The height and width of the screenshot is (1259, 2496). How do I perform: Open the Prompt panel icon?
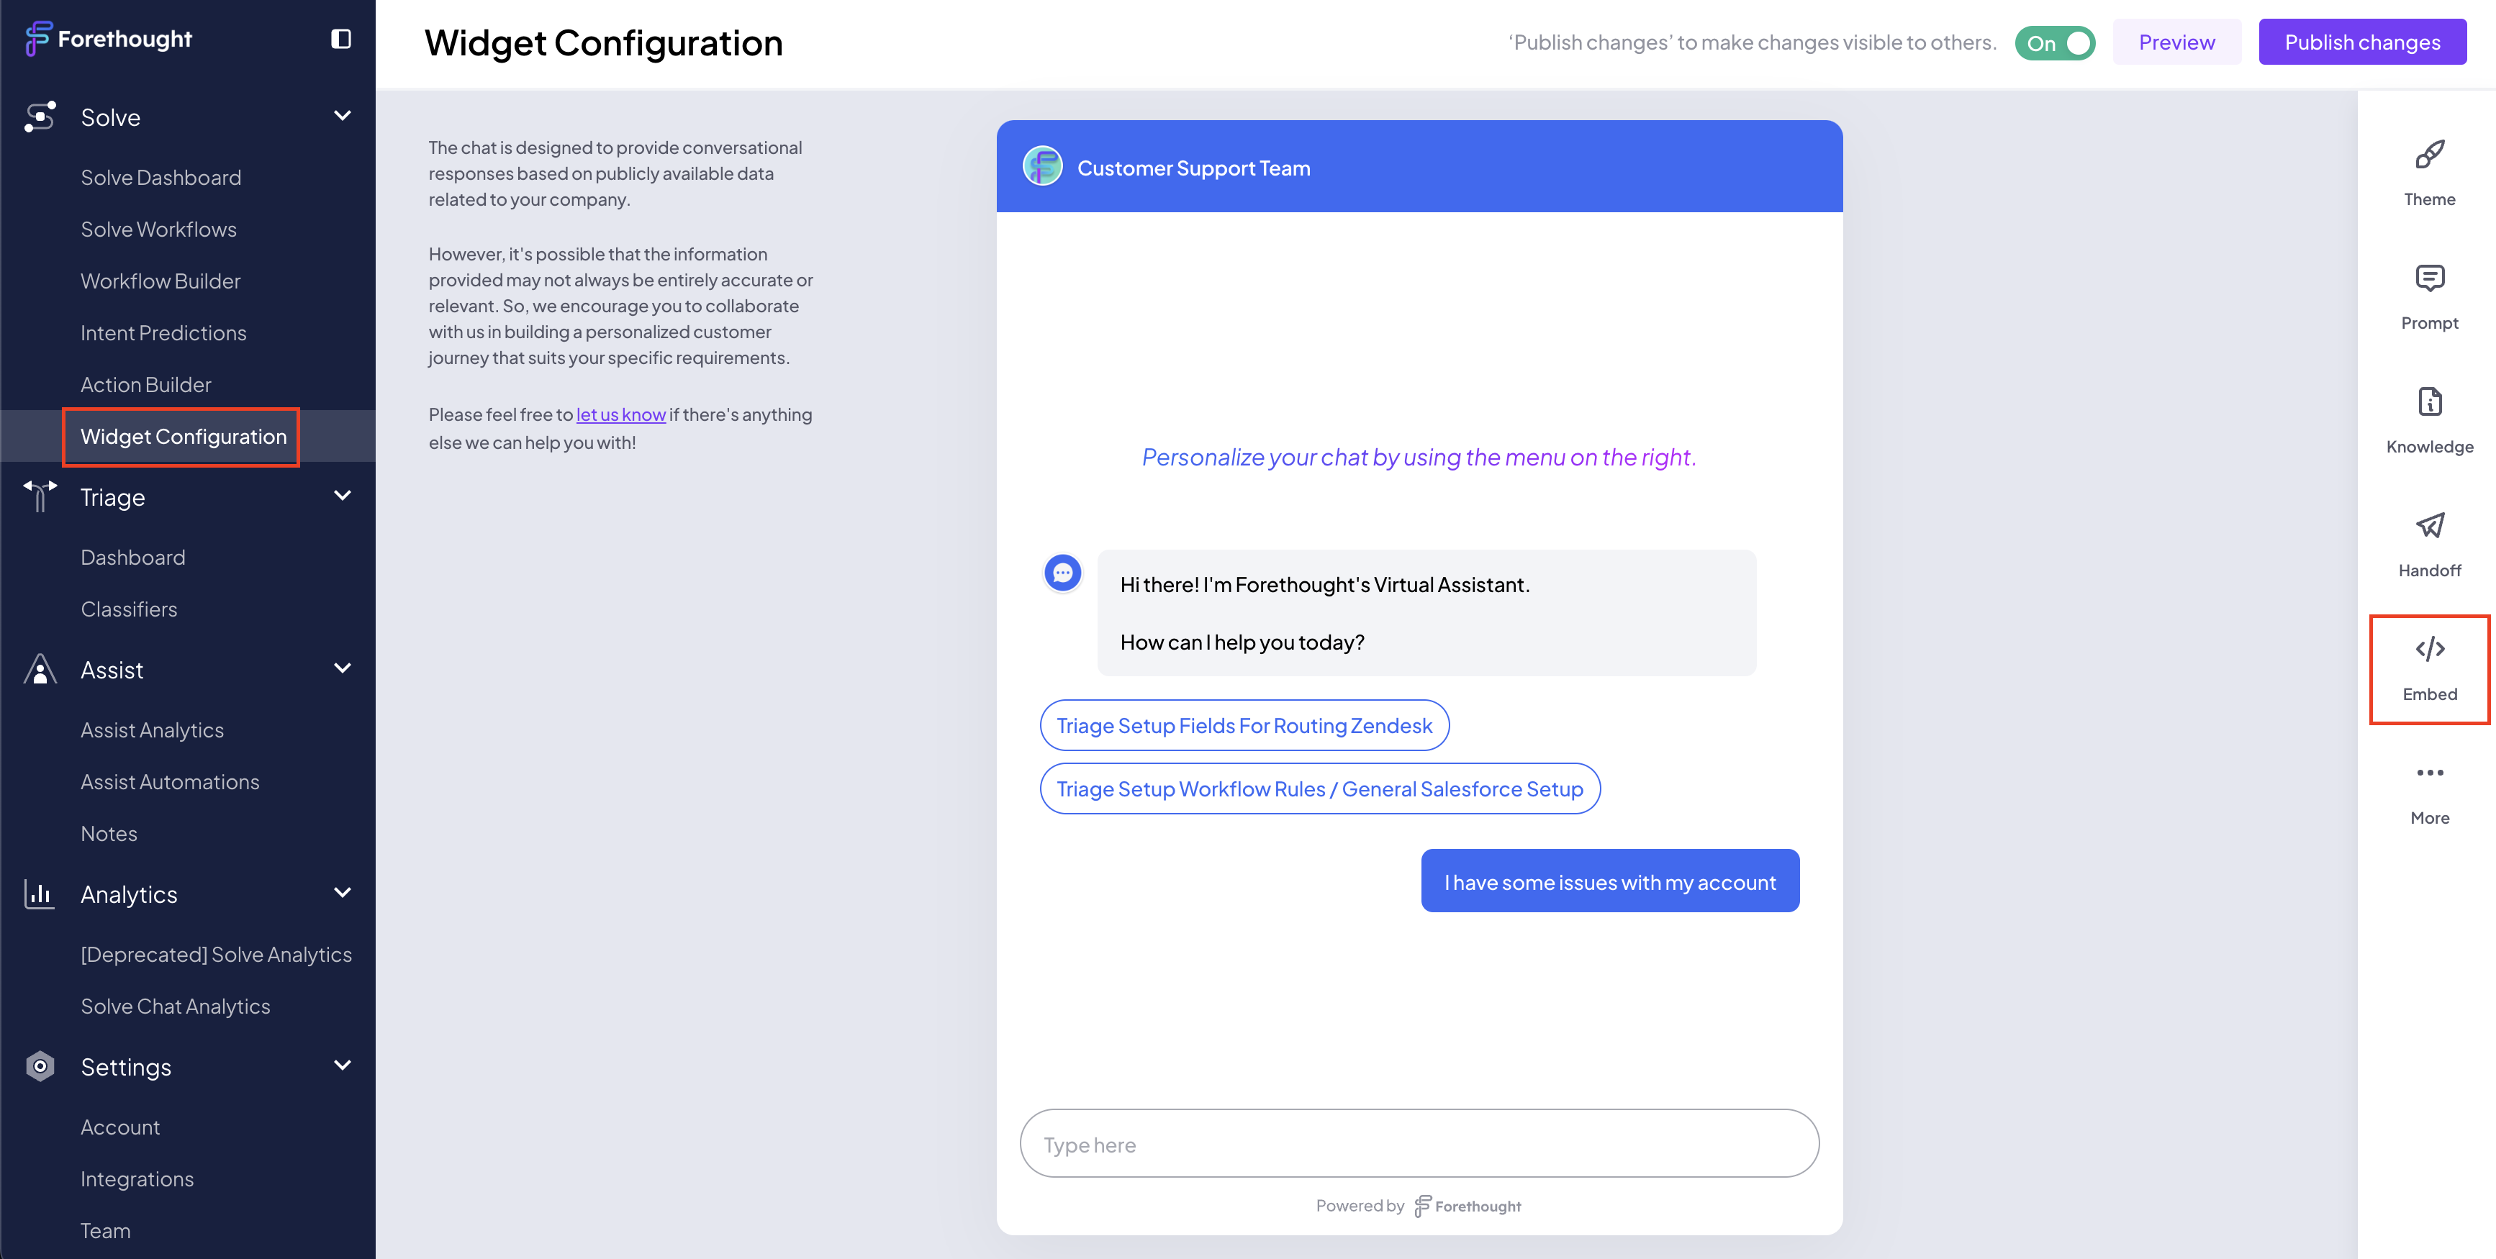[2429, 279]
